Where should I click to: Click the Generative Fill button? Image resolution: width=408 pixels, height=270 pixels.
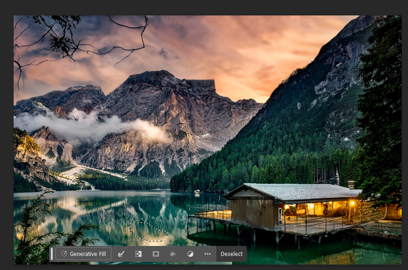pos(84,254)
